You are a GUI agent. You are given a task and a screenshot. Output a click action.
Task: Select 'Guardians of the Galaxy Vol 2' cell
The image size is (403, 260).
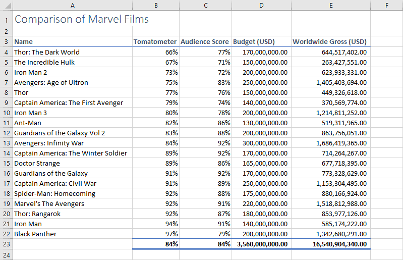pos(73,133)
